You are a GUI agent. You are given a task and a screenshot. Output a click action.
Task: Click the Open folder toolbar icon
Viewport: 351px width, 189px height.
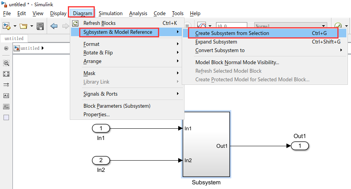23,26
